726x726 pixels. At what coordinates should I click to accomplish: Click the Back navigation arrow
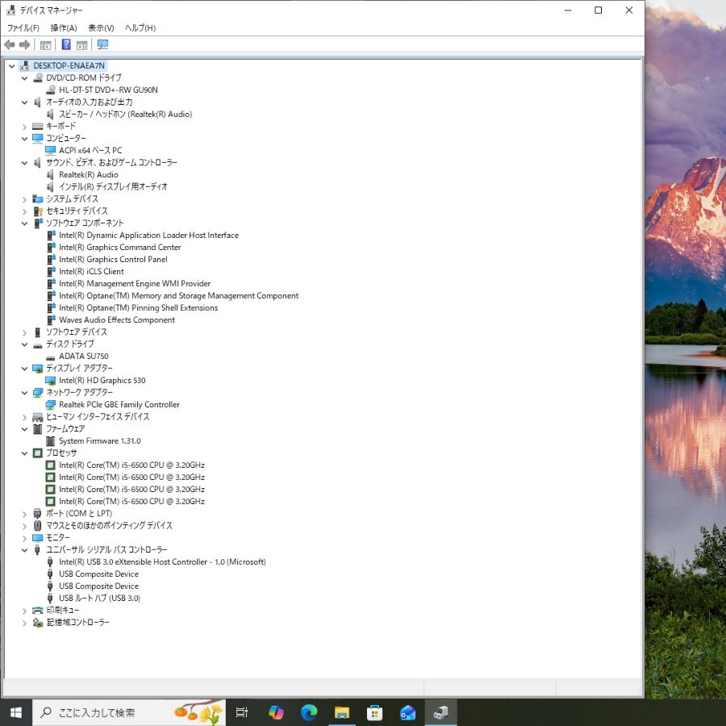[x=9, y=45]
